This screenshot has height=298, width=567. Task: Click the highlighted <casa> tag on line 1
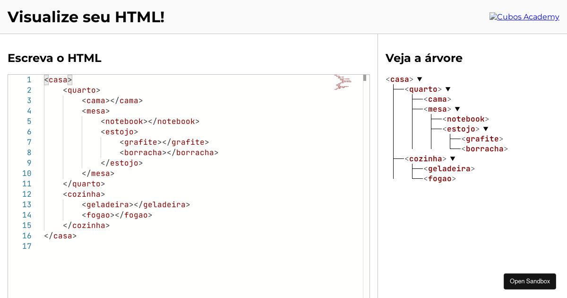tap(58, 79)
